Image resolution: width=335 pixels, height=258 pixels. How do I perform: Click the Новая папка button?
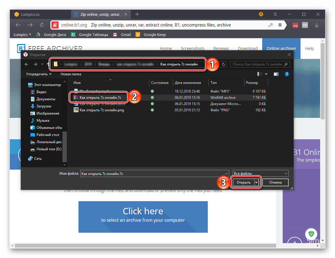coord(71,74)
